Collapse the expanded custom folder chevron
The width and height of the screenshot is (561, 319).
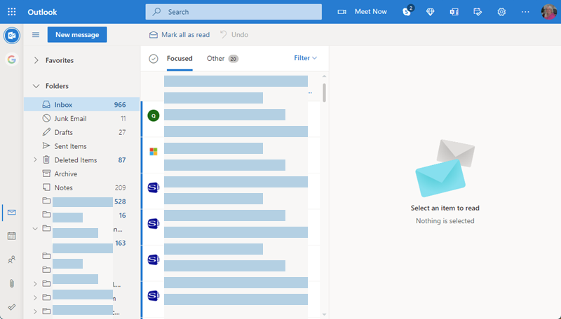(x=35, y=229)
